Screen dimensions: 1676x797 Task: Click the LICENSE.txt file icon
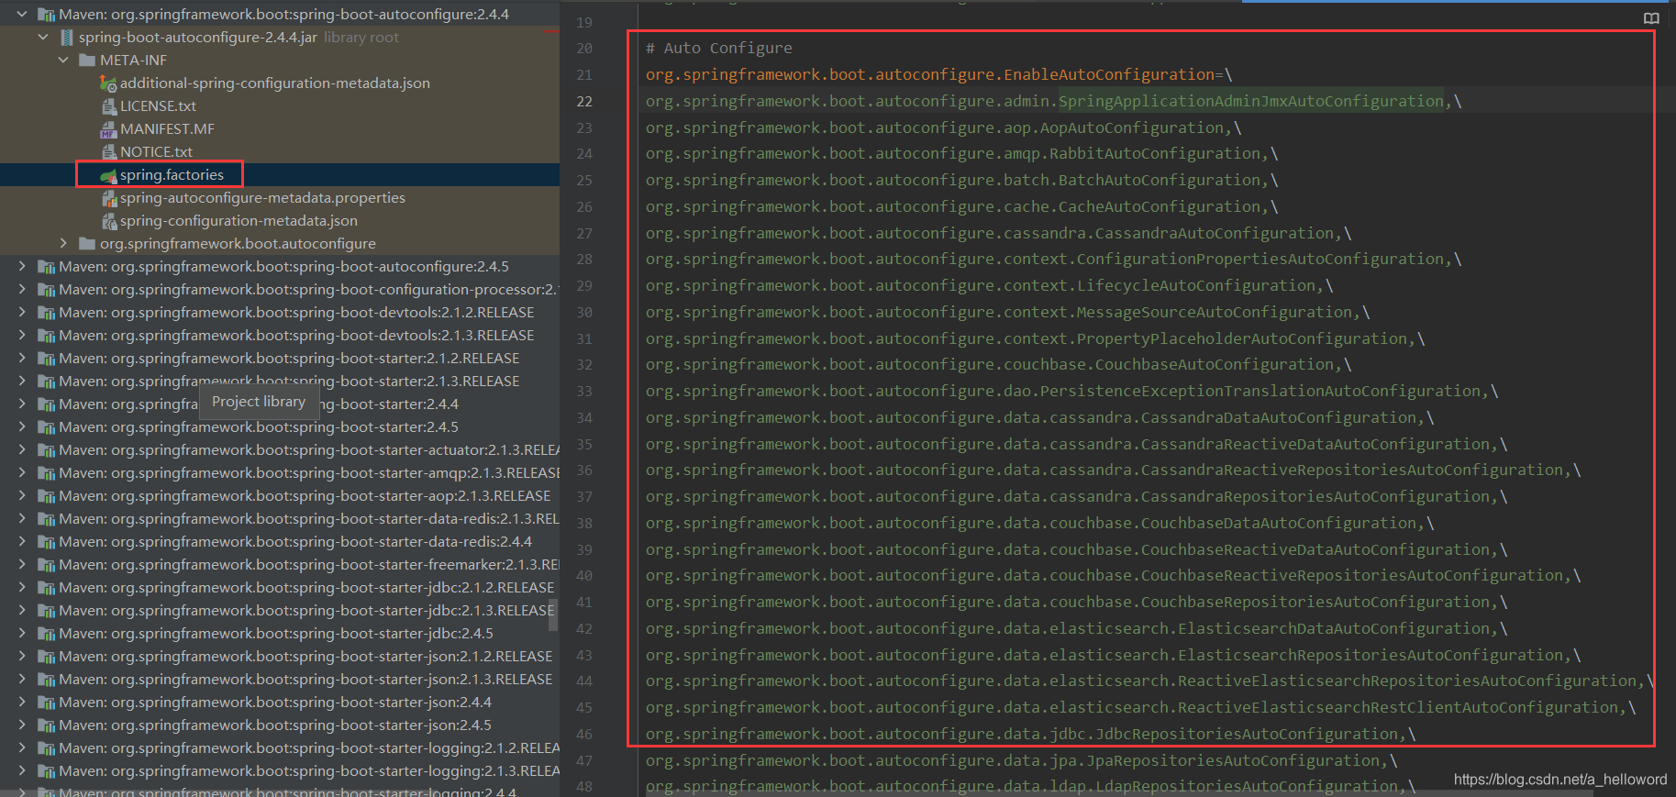[109, 106]
